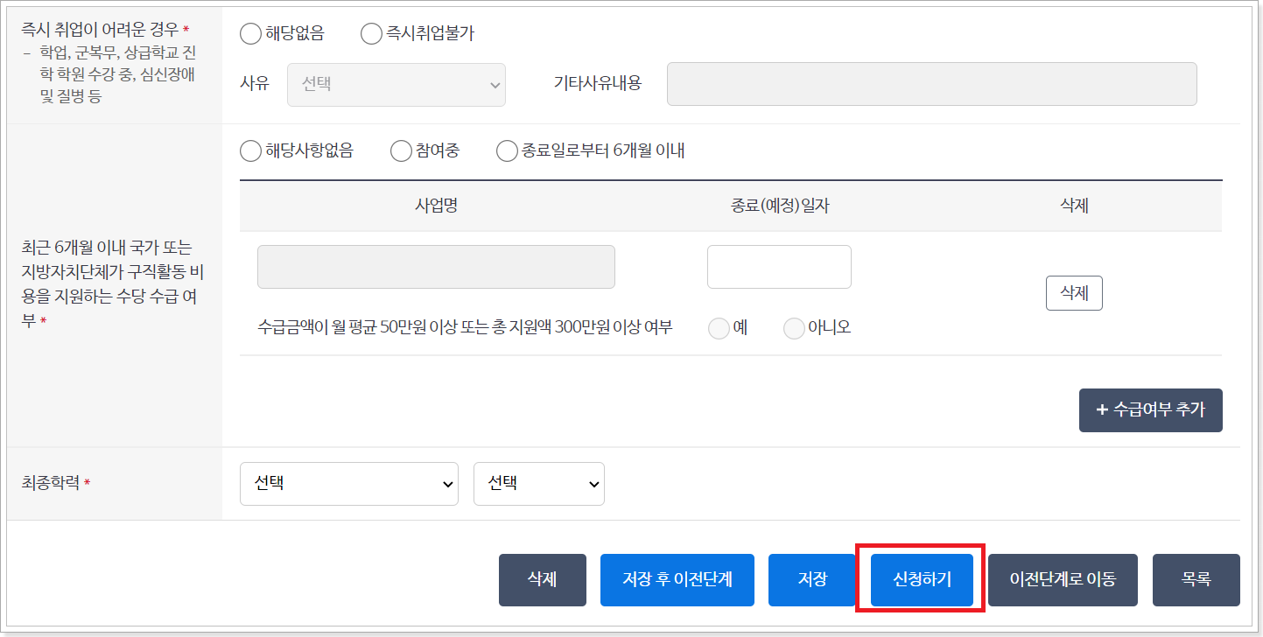1263x637 pixels.
Task: Select 해당사항없음 for allowance receipt status
Action: [250, 150]
